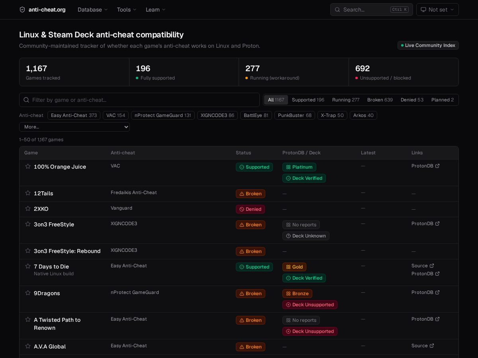The image size is (478, 358).
Task: Filter by PunkBuster 68 chip
Action: tap(295, 115)
